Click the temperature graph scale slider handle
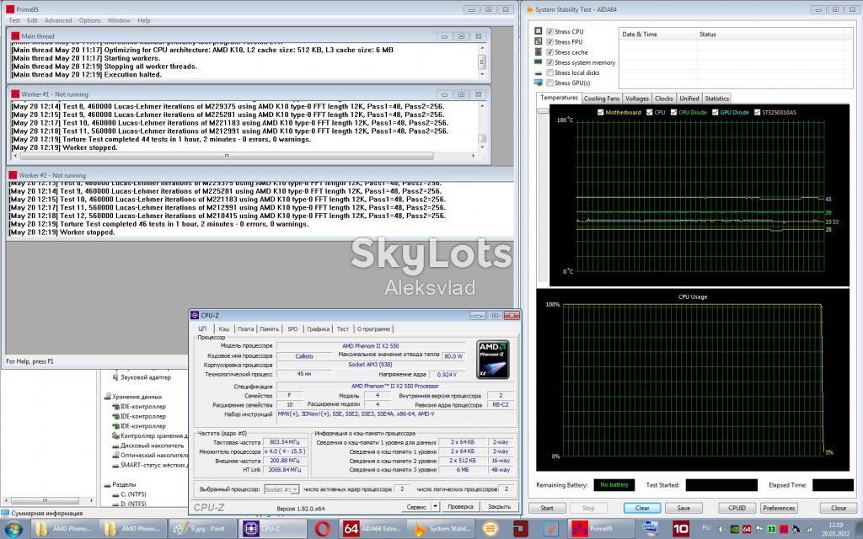 click(544, 110)
